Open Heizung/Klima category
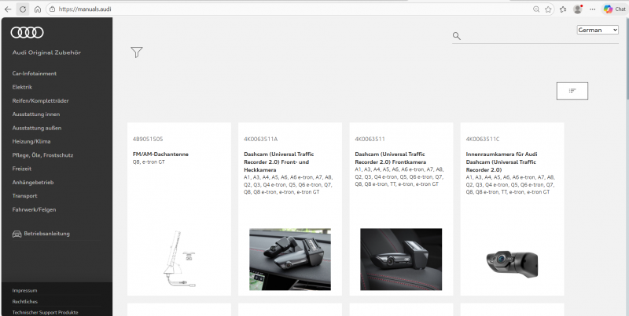Screen dimensions: 629x316 (31, 142)
